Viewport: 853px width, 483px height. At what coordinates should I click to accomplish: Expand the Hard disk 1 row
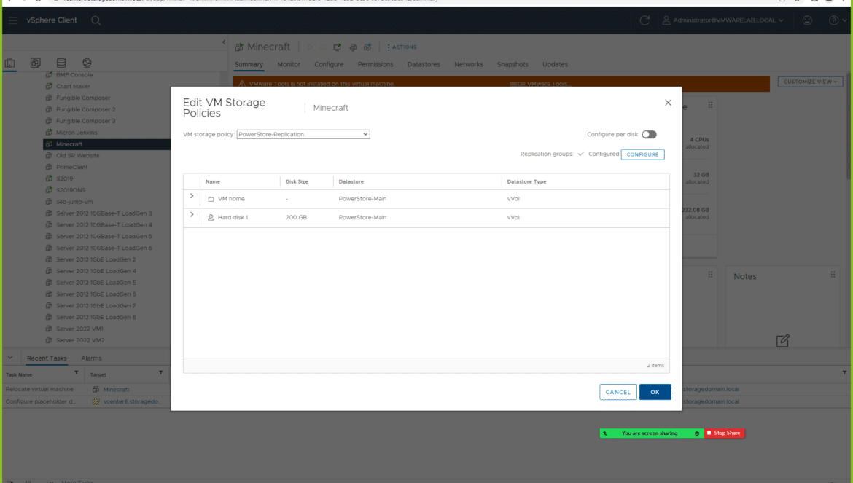(192, 215)
